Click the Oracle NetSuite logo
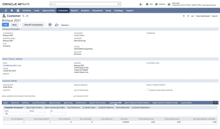The image size is (220, 129). tap(16, 4)
